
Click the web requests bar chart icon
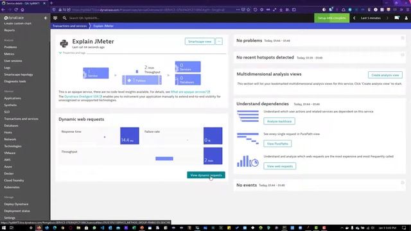pos(248,161)
